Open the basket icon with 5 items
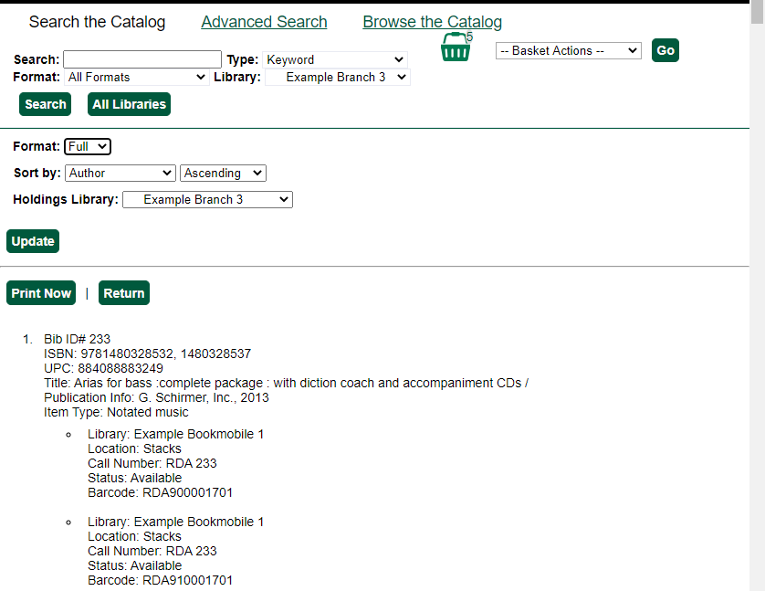The image size is (765, 591). [x=456, y=47]
